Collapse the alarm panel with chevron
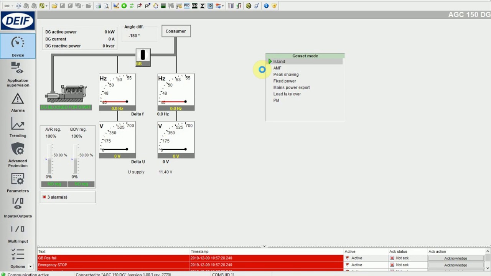This screenshot has height=276, width=491. [264, 246]
